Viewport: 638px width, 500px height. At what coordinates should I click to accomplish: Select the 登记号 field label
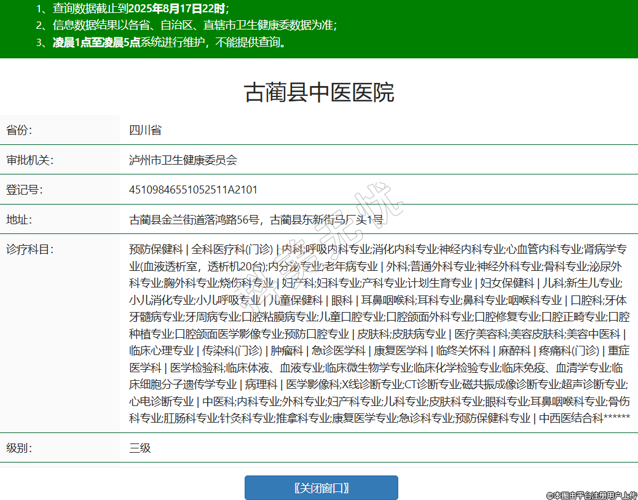click(x=25, y=190)
